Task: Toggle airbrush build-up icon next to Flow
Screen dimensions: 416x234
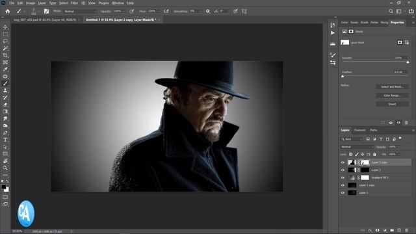Action: (166, 11)
